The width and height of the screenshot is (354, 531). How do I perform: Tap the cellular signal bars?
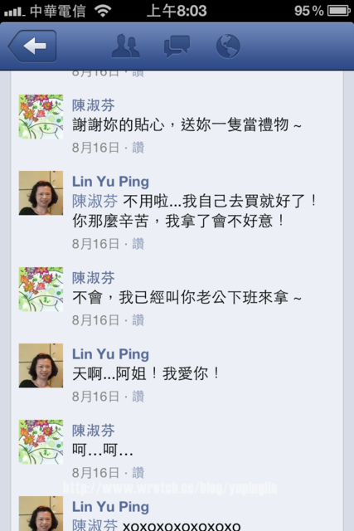point(14,12)
